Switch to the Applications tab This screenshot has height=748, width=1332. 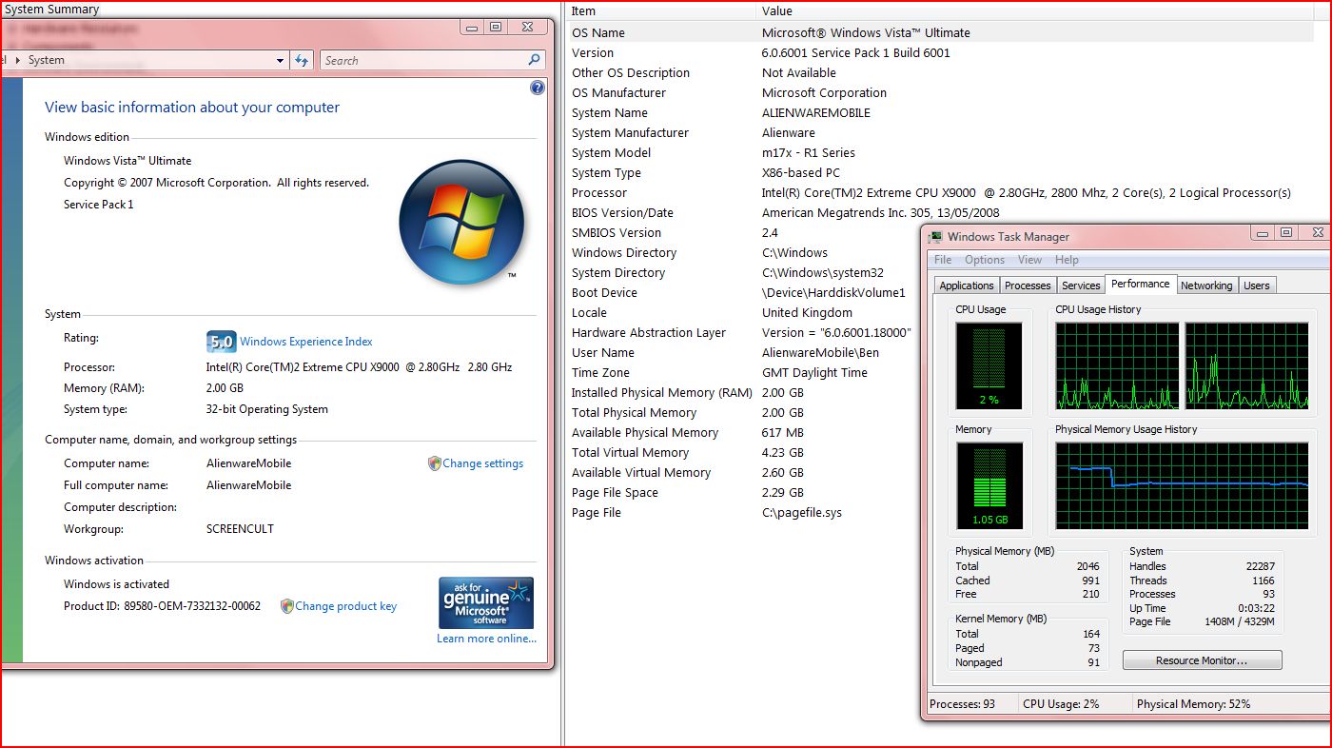[967, 285]
